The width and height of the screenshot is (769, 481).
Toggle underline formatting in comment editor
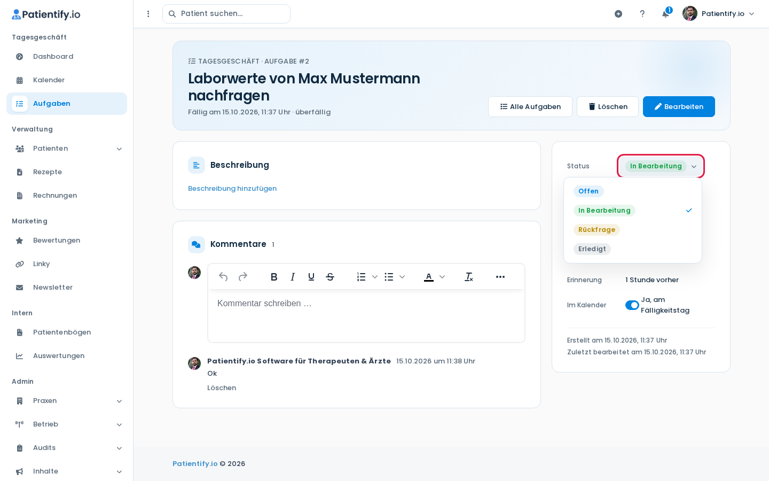click(x=311, y=277)
